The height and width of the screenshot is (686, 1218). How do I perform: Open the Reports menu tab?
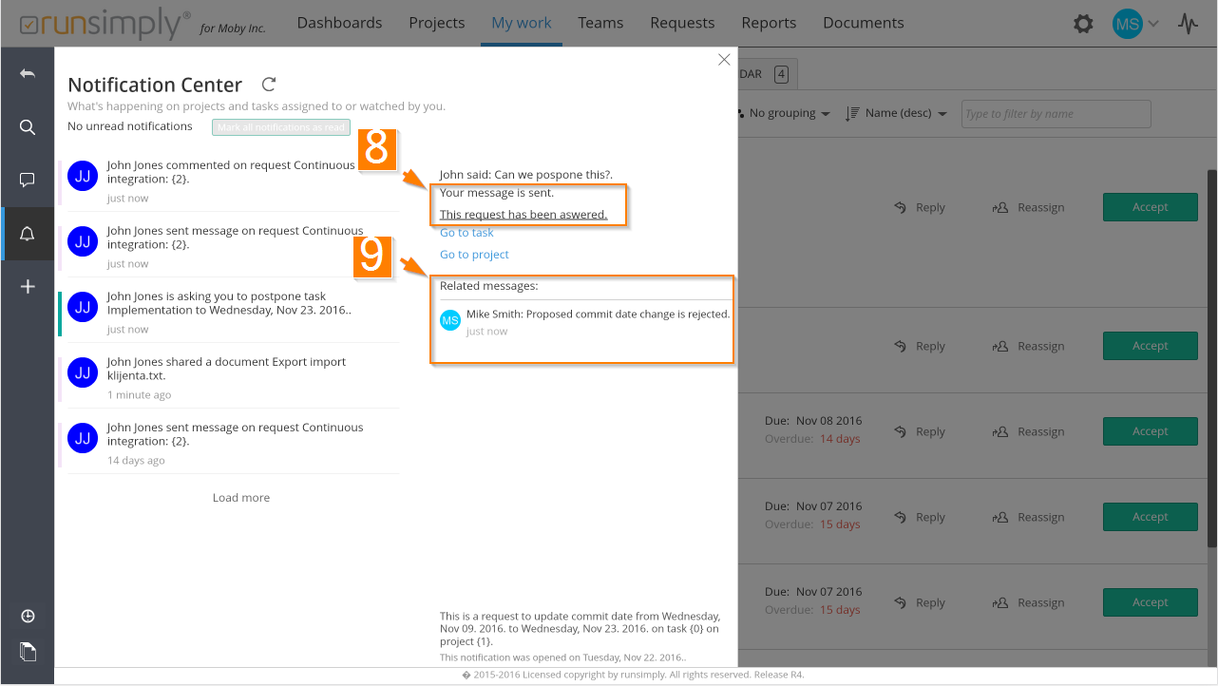769,23
